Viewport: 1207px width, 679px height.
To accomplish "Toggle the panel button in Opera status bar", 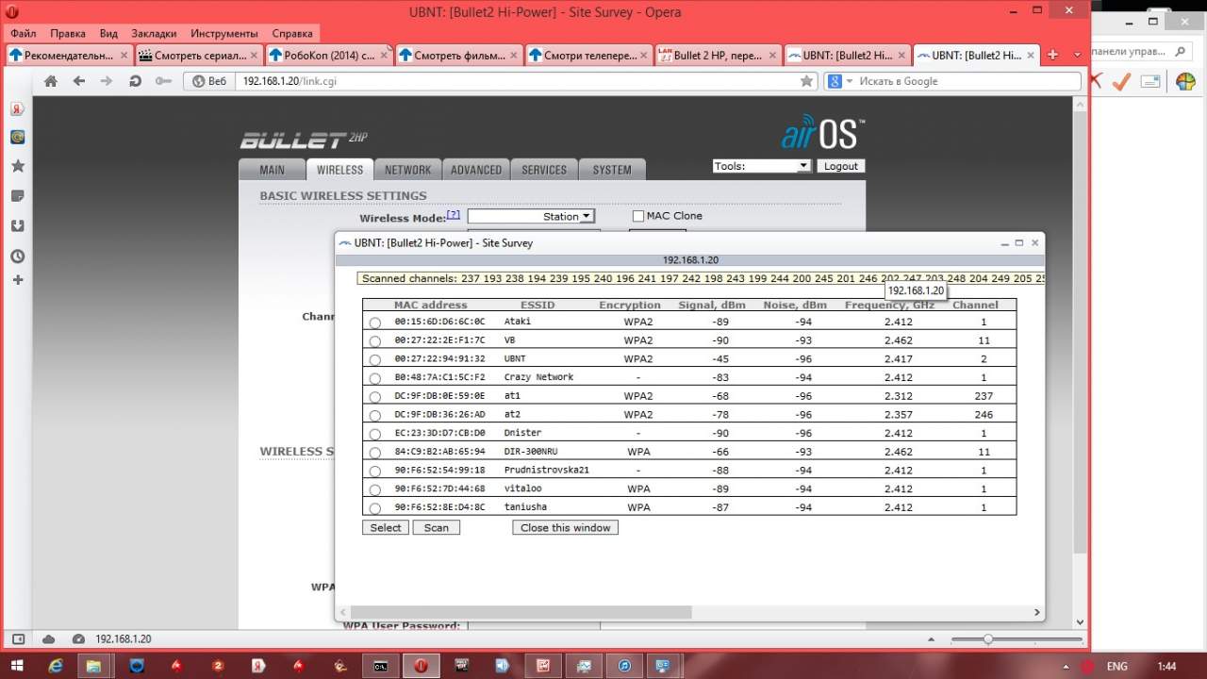I will pos(18,638).
